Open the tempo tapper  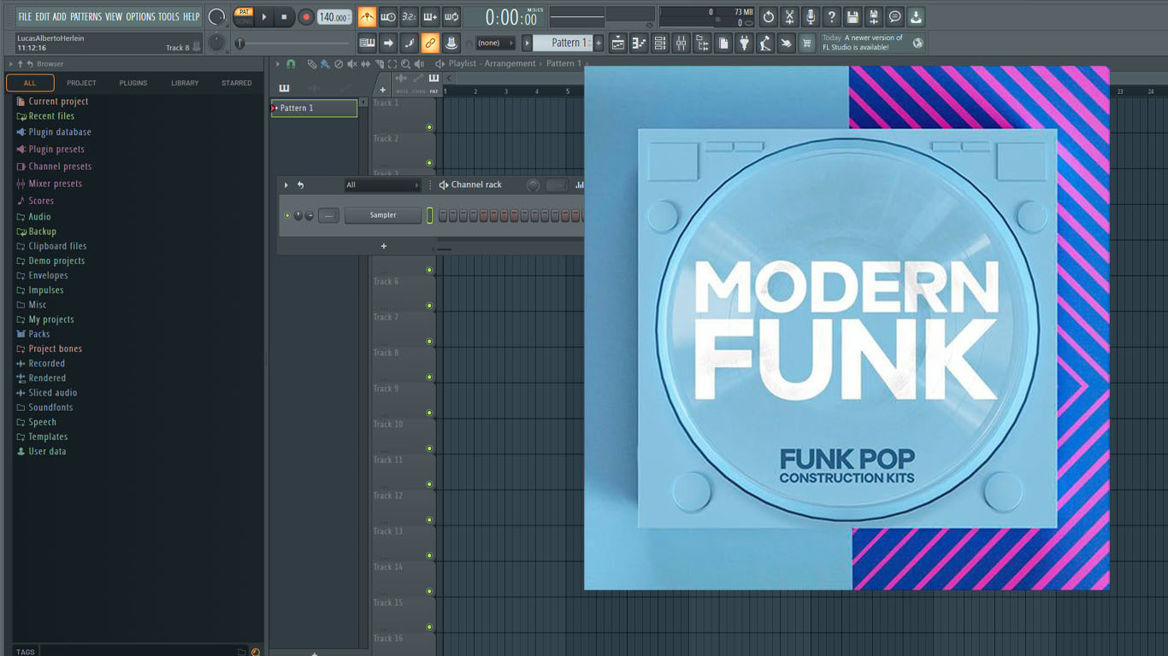765,43
